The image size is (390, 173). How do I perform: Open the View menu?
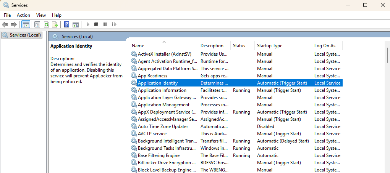[41, 15]
